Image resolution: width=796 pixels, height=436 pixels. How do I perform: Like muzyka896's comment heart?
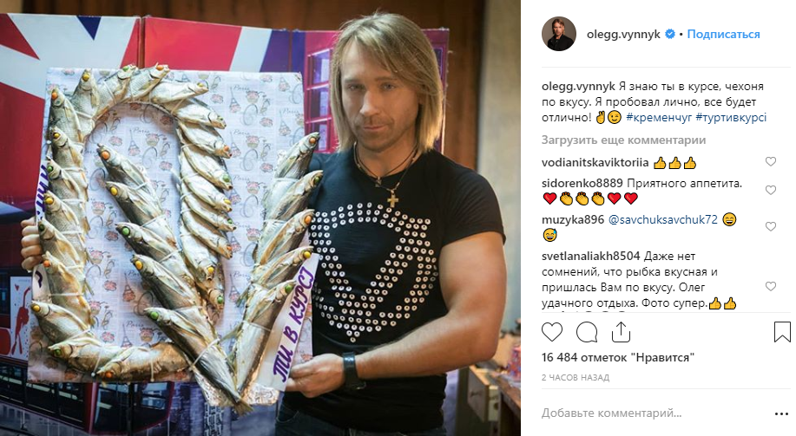(771, 226)
